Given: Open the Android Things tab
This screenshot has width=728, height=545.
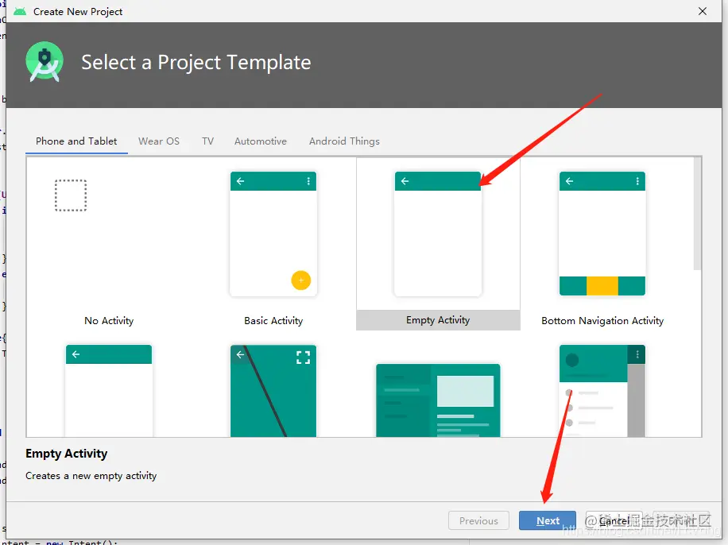Looking at the screenshot, I should pos(344,141).
